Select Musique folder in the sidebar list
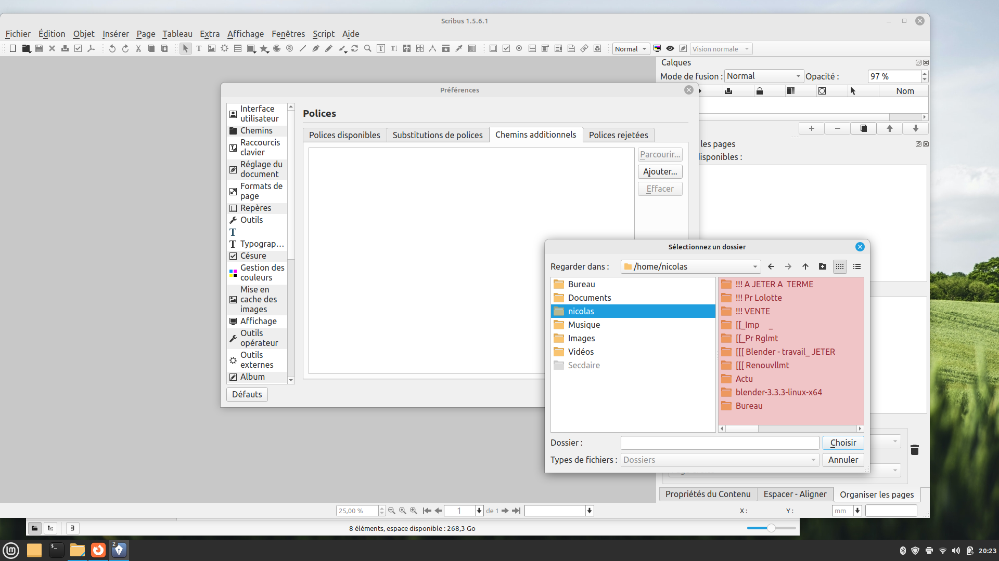 tap(633, 325)
